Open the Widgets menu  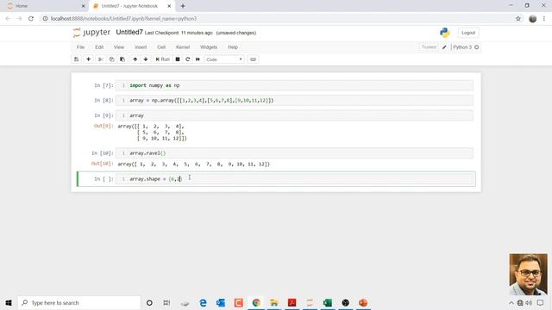point(209,47)
